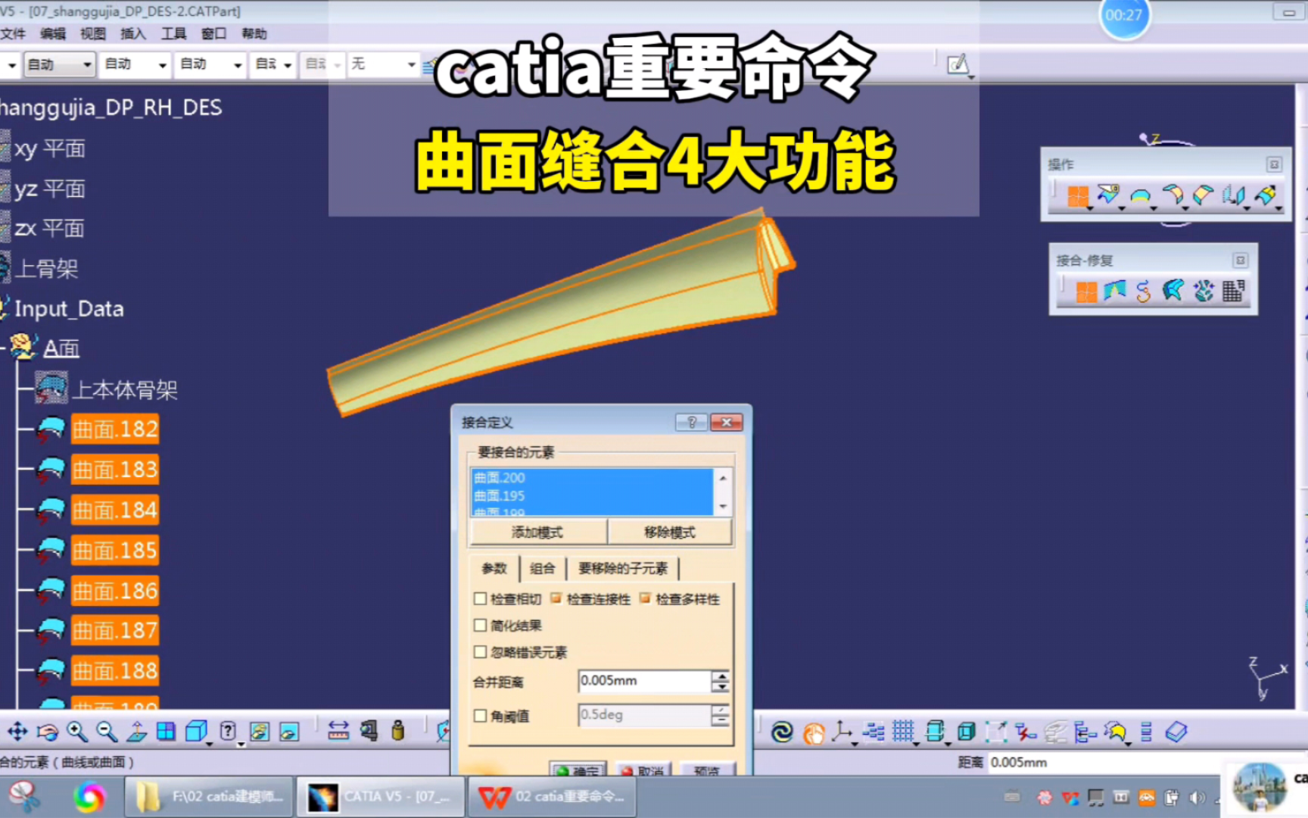Click the Boundary icon in 操作 toolbar
Viewport: 1308px width, 818px height.
coord(1140,195)
